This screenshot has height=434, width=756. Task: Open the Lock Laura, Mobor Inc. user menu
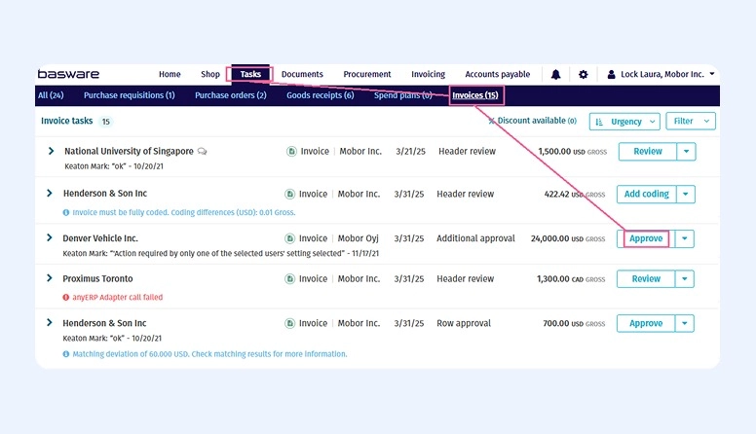661,74
